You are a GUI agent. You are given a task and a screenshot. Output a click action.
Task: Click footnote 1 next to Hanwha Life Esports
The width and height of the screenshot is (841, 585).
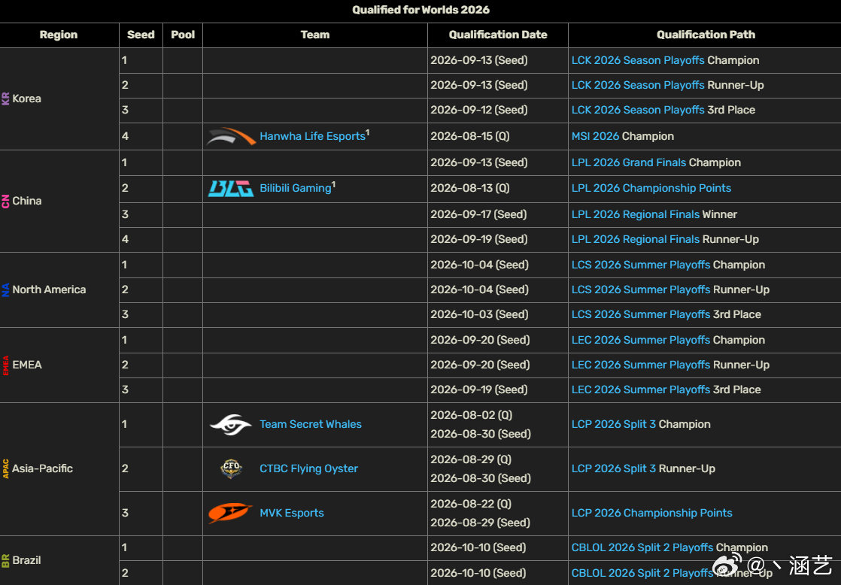(x=367, y=132)
